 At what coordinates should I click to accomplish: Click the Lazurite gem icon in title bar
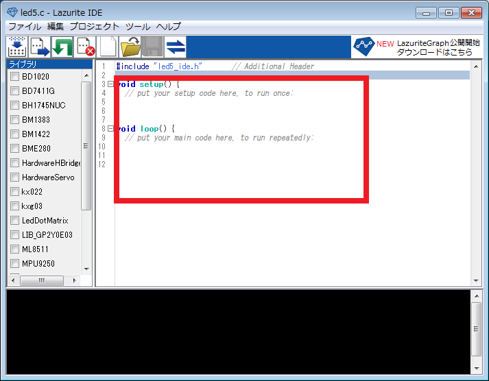12,12
